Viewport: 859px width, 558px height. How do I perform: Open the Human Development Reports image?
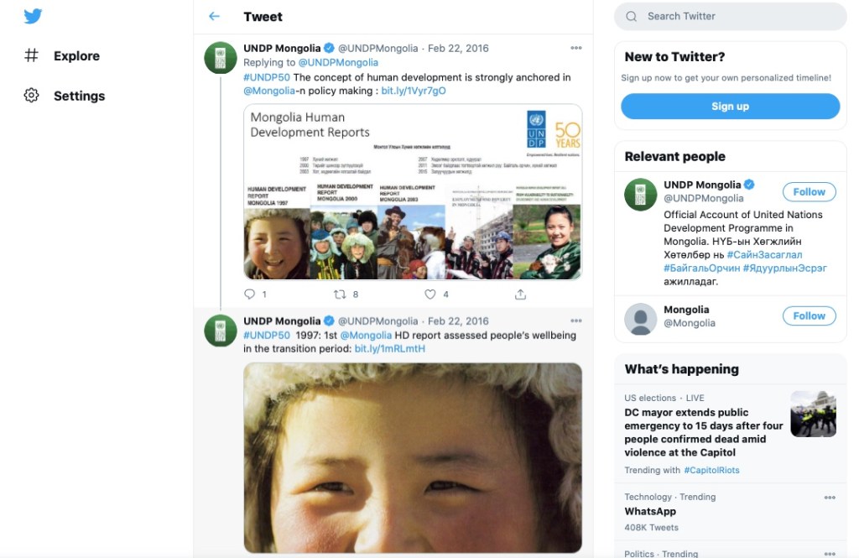[413, 191]
